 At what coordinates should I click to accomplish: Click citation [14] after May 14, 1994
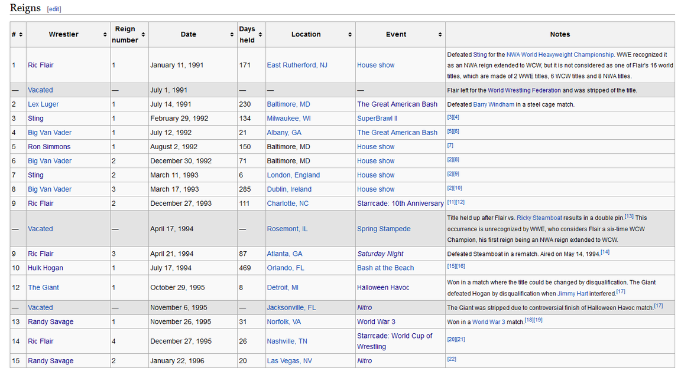tap(605, 252)
